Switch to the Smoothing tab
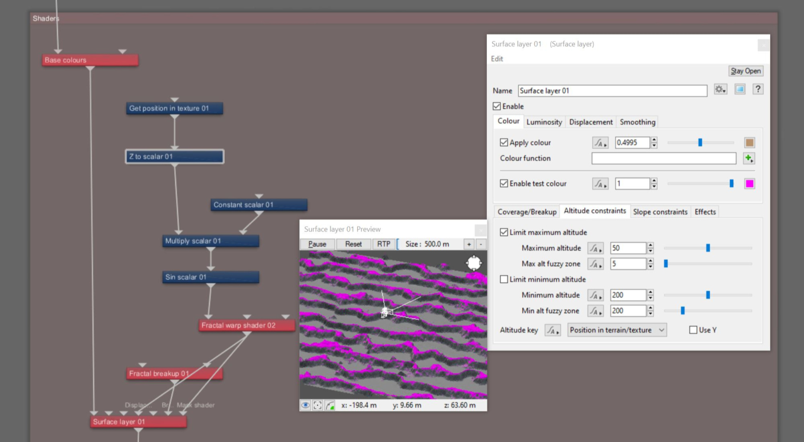The height and width of the screenshot is (442, 804). pos(638,122)
